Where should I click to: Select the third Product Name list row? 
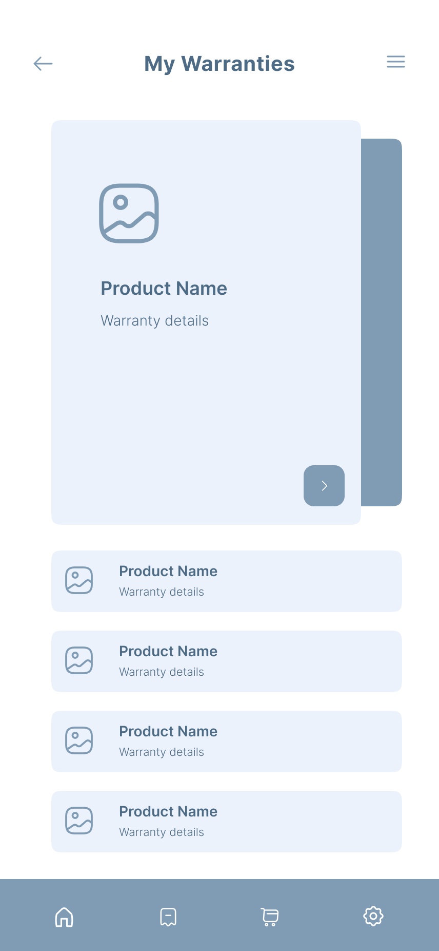click(256, 741)
